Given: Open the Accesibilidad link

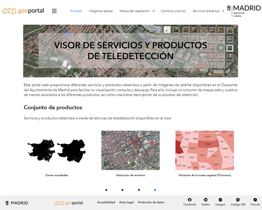Looking at the screenshot, I should pyautogui.click(x=106, y=202).
